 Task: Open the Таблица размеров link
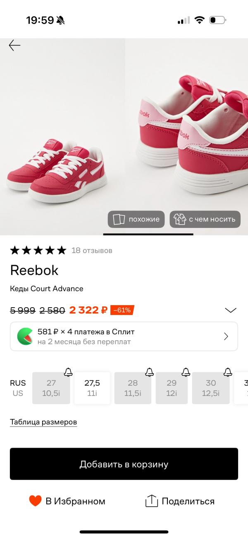(x=43, y=422)
